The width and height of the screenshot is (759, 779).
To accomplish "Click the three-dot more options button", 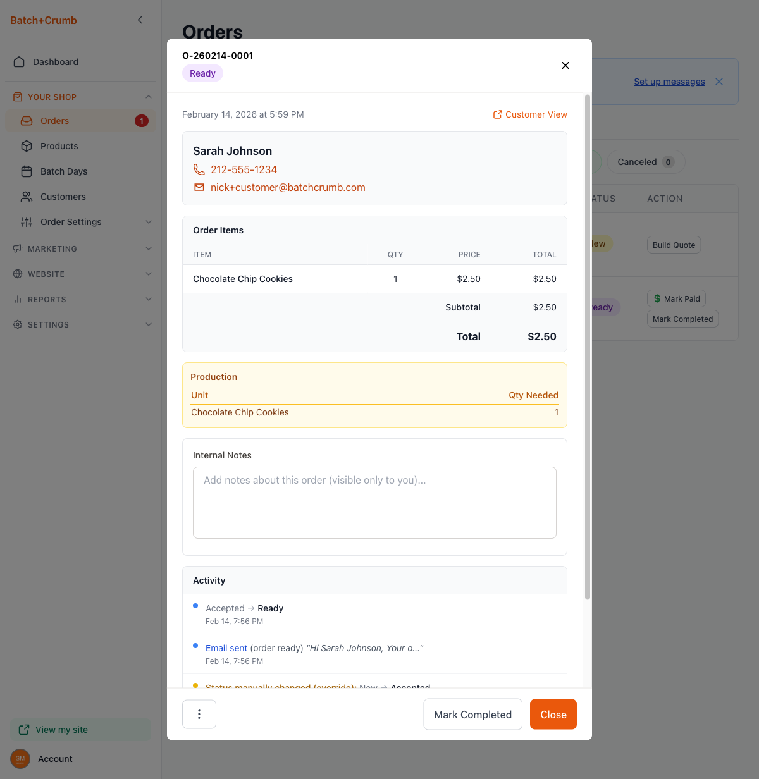I will tap(199, 714).
